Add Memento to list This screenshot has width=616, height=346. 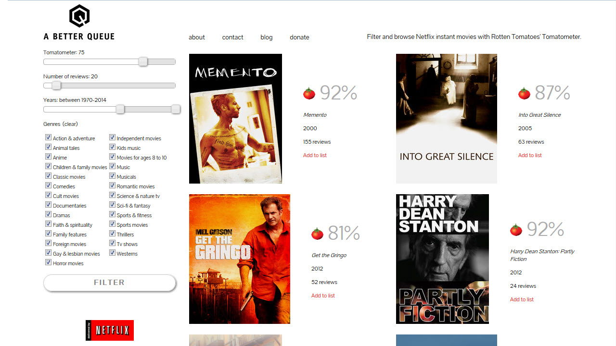[x=315, y=155]
